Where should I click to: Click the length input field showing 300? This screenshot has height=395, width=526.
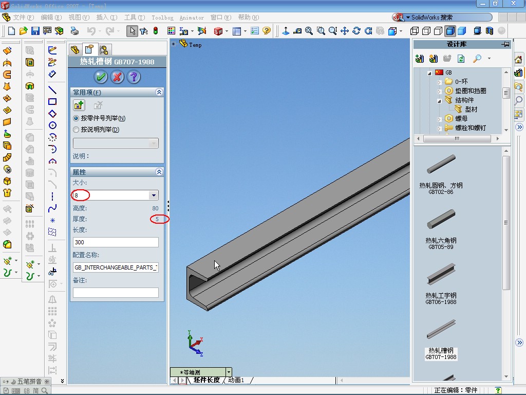click(116, 242)
